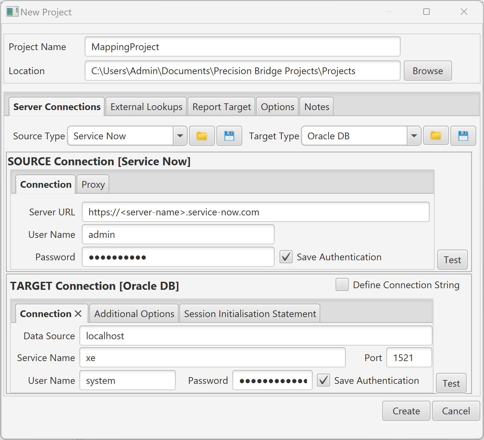Click the Port label
This screenshot has height=440, width=484.
coord(373,358)
